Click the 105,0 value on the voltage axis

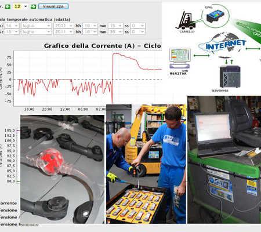click(10, 130)
